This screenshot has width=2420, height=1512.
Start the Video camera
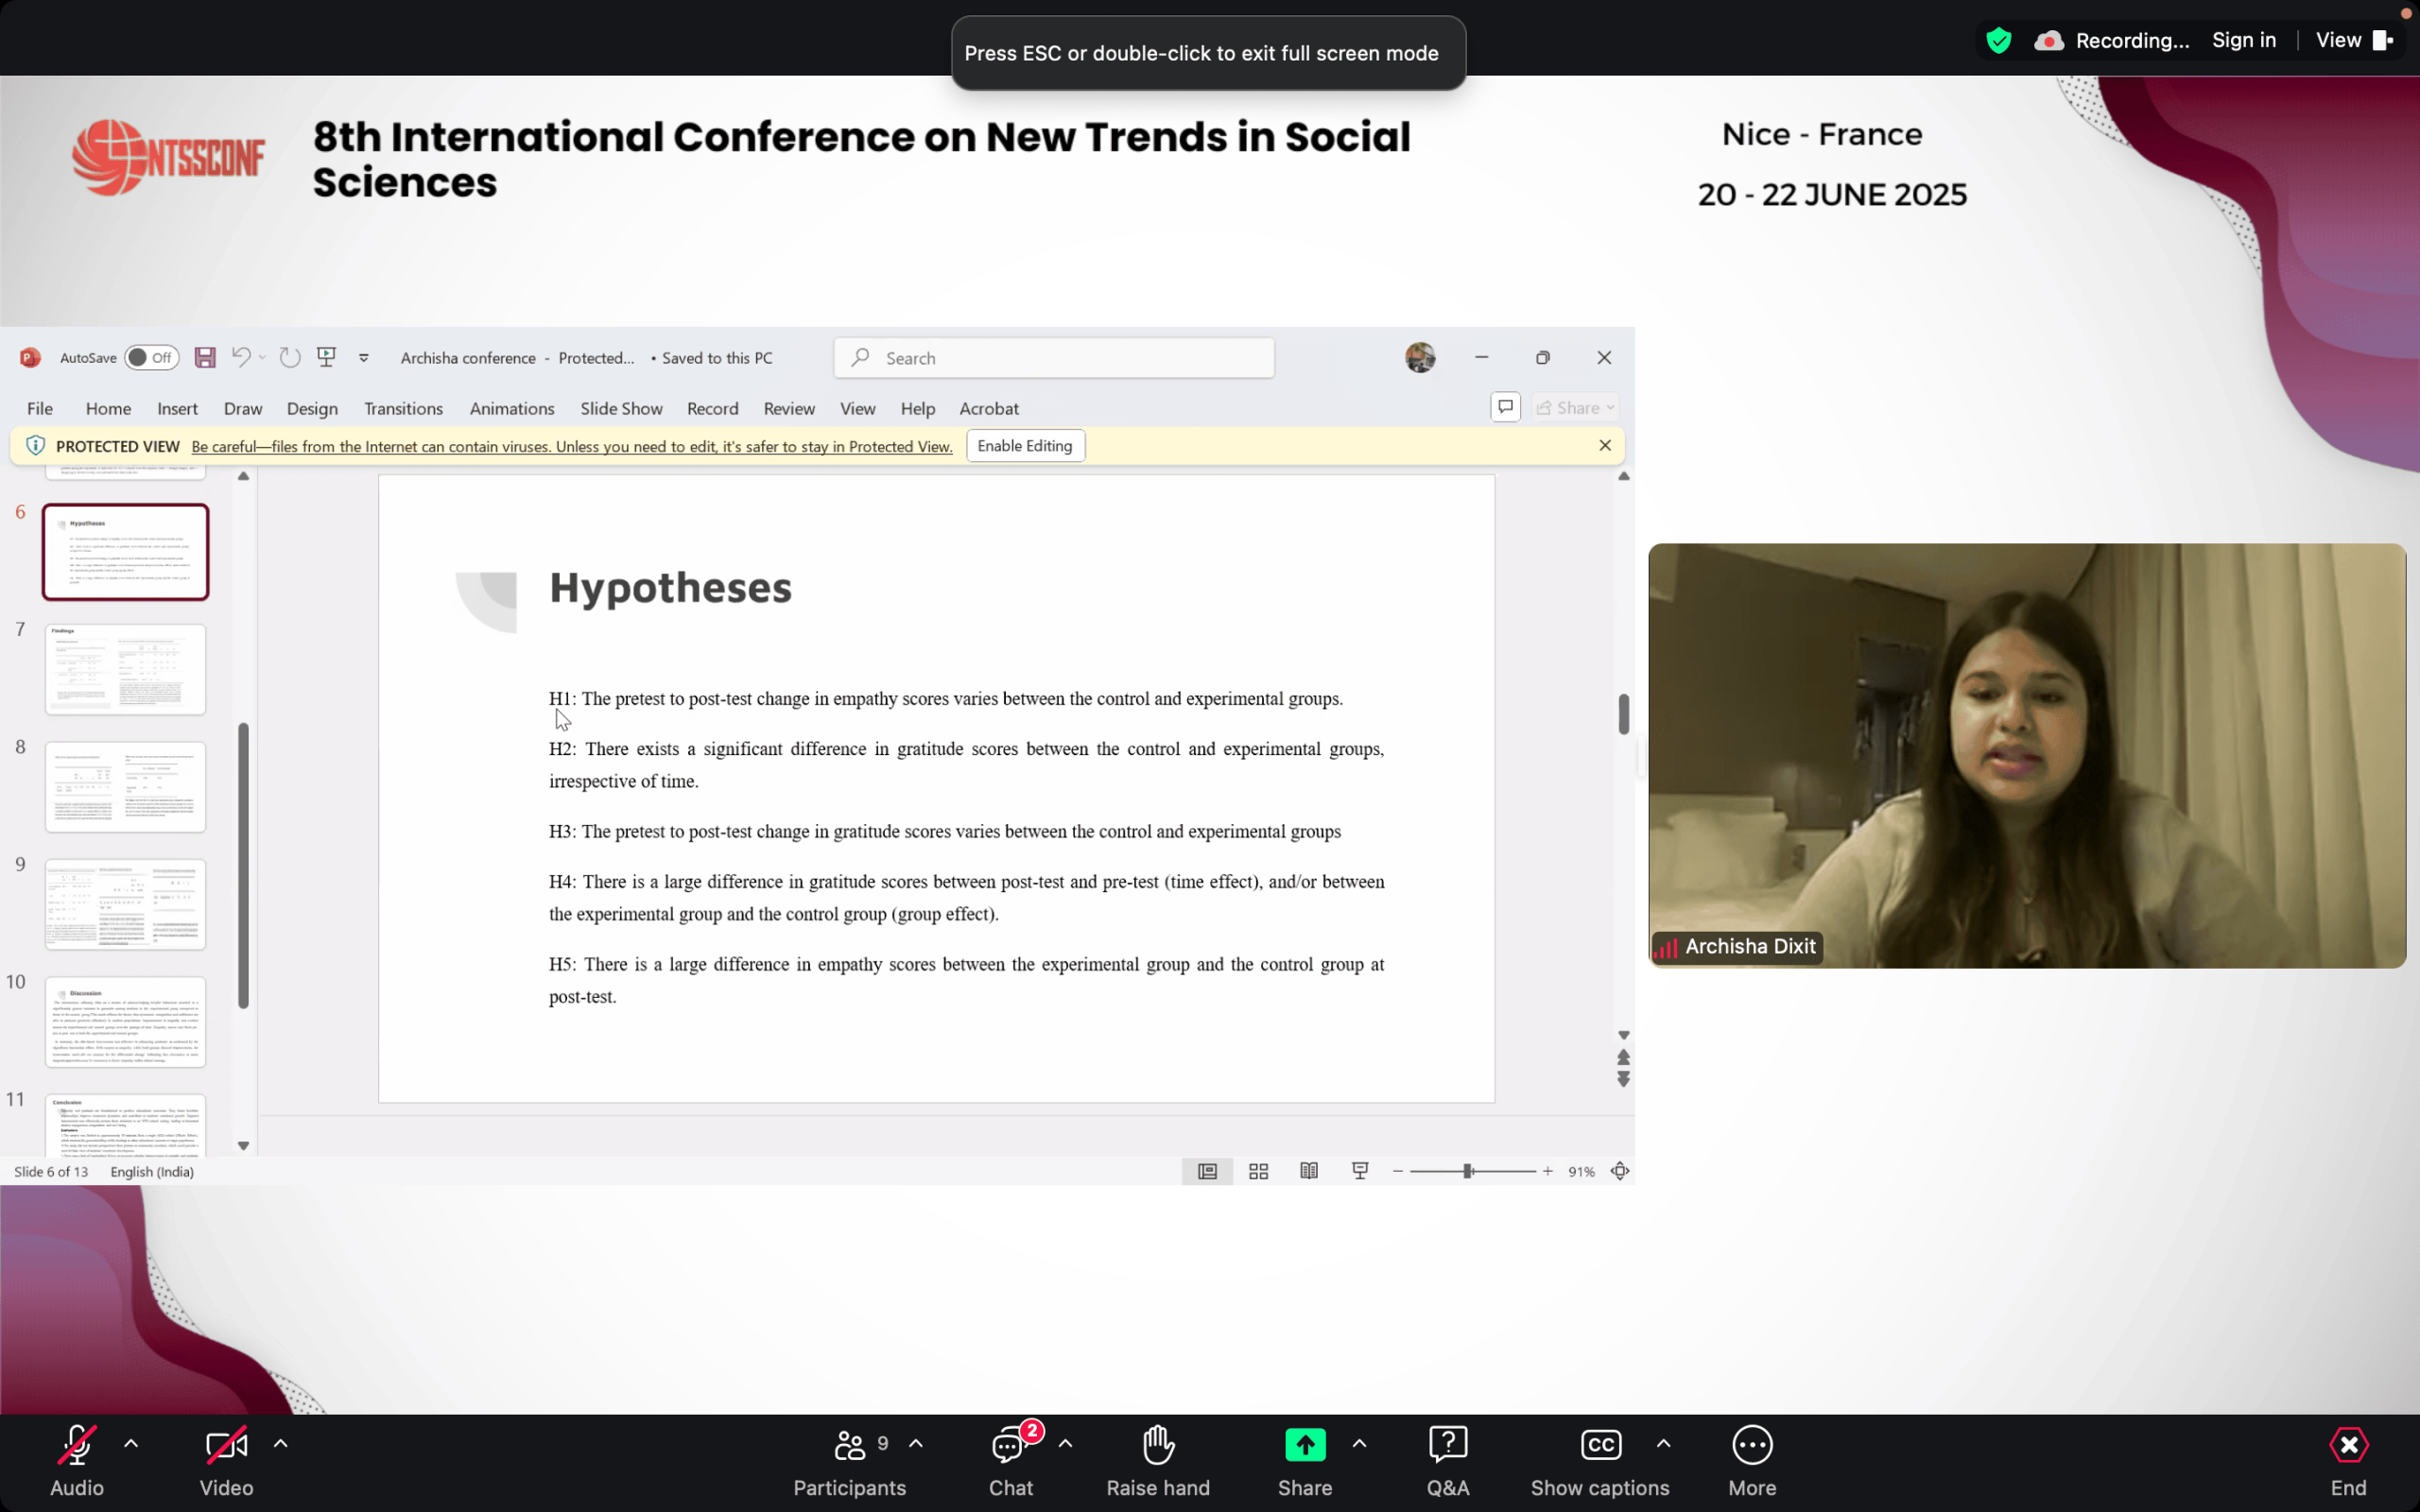point(226,1459)
